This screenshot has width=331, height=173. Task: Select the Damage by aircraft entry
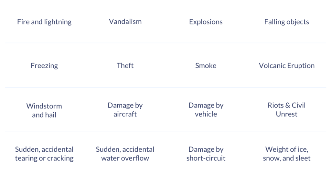coord(125,109)
